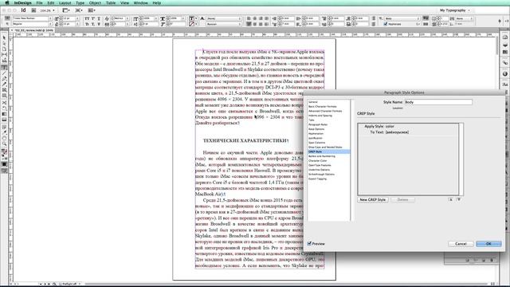Open the control panel flyout menu

(507, 22)
